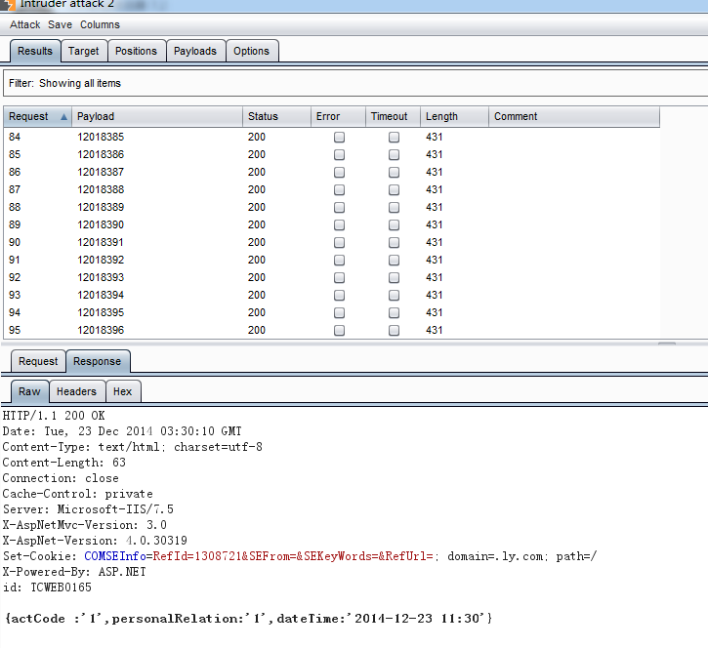Switch to the Headers view tab
Image resolution: width=708 pixels, height=648 pixels.
[x=76, y=391]
